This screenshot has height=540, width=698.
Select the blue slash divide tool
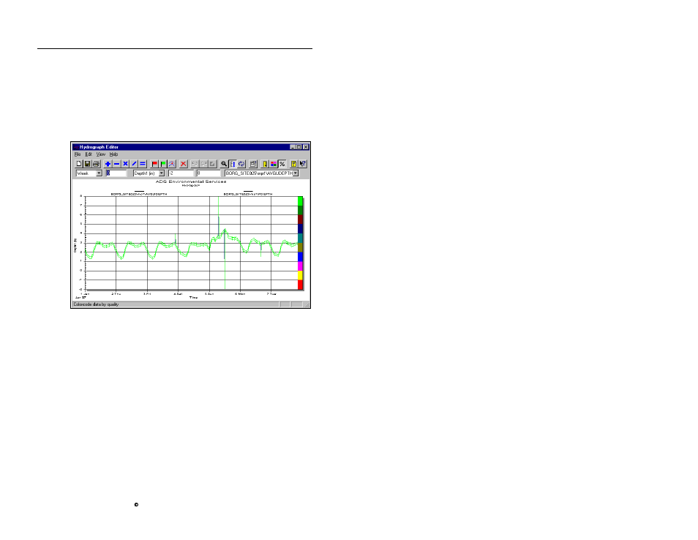point(134,164)
